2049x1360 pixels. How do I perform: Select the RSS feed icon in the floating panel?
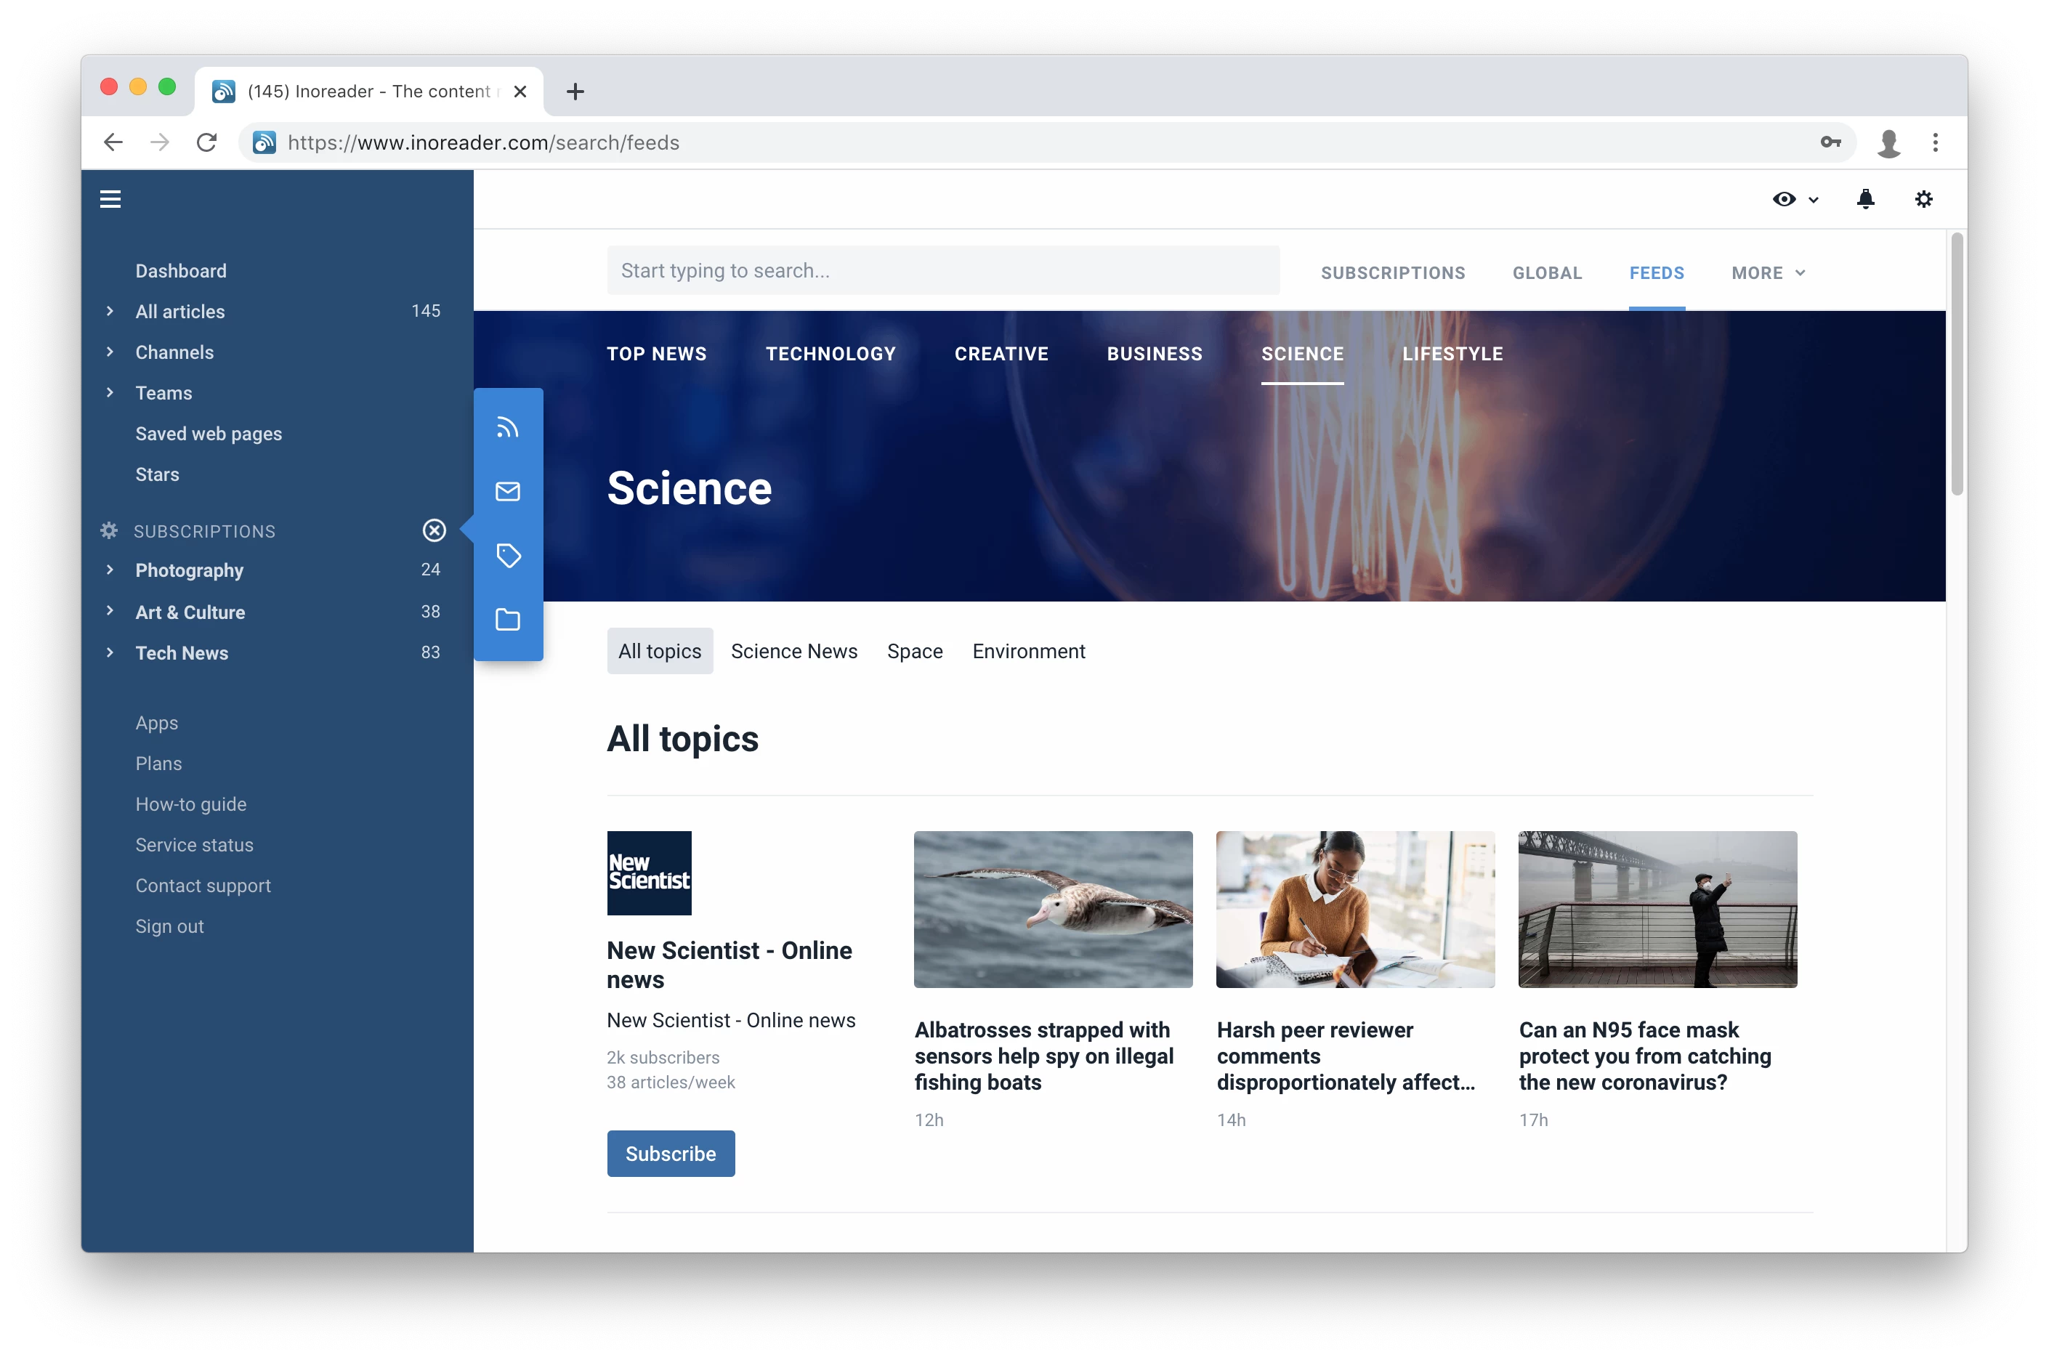pos(509,426)
